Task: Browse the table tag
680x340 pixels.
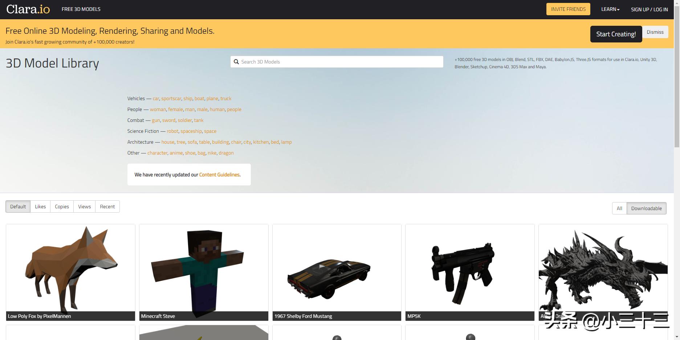Action: coord(204,142)
